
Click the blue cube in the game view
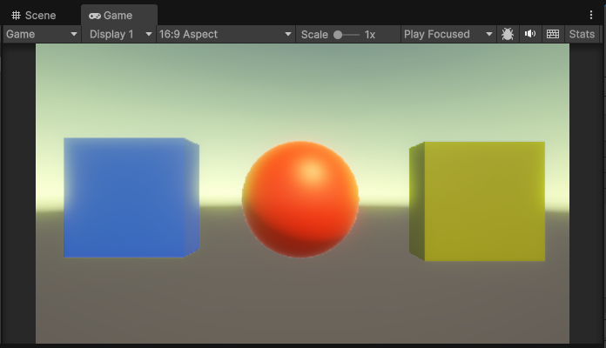[129, 197]
